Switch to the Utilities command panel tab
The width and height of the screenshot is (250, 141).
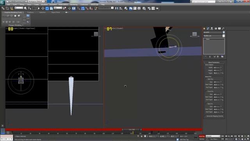pyautogui.click(x=223, y=29)
